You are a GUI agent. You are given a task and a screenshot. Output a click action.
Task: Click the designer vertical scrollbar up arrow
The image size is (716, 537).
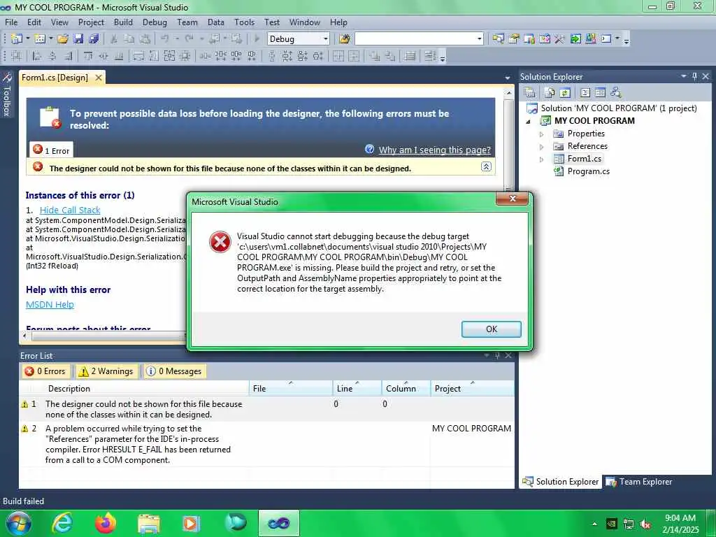509,93
